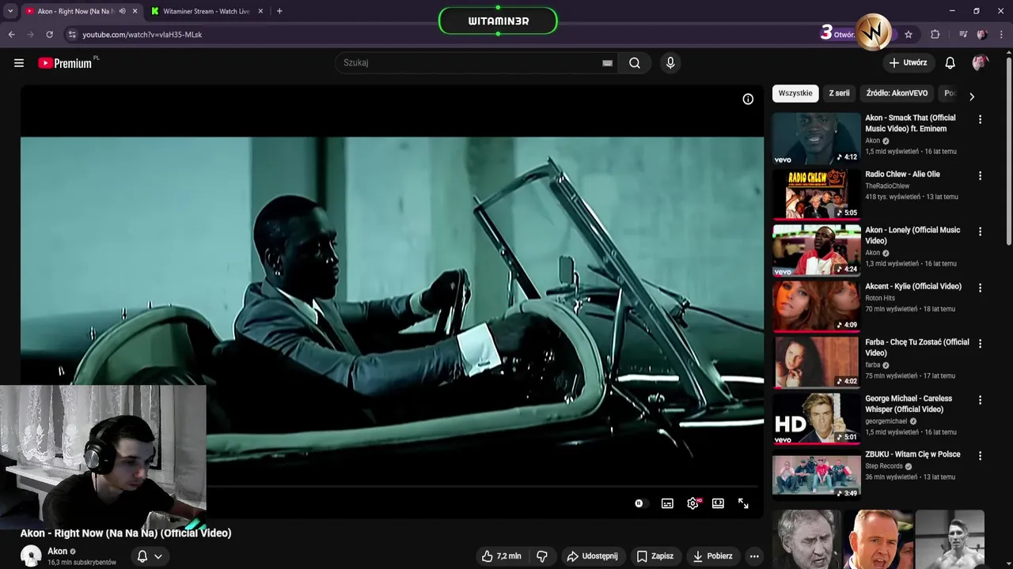Close the Witaminer Stream tab
The image size is (1013, 569).
coord(260,11)
